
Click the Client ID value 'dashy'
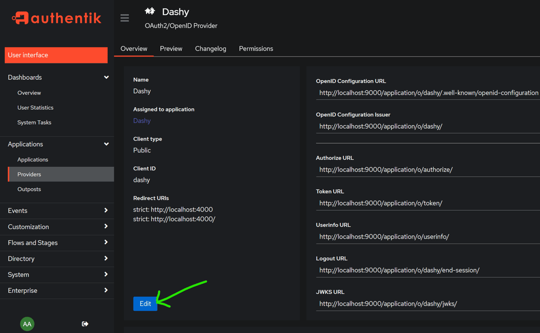click(x=141, y=180)
